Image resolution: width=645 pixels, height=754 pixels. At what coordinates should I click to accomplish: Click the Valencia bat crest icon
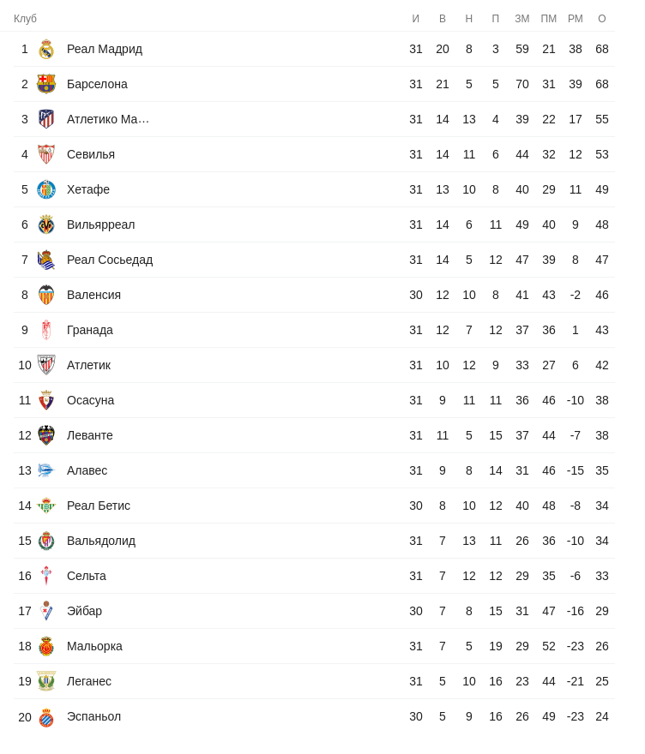click(46, 295)
